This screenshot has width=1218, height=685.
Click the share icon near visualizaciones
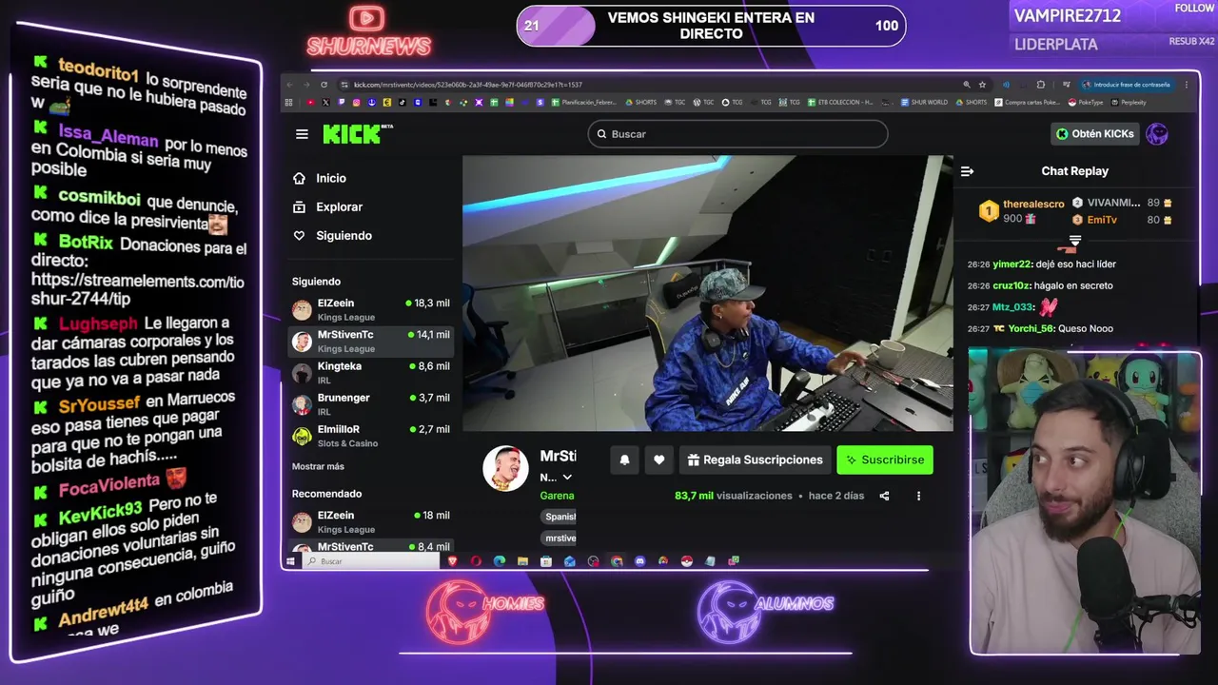884,496
